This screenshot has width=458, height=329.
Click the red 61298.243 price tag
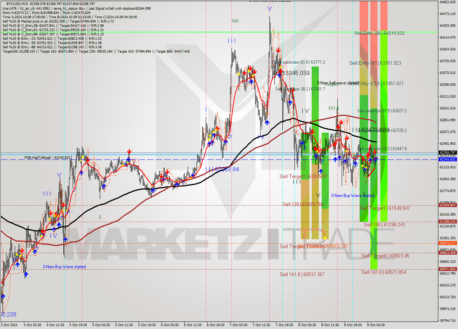pyautogui.click(x=448, y=222)
